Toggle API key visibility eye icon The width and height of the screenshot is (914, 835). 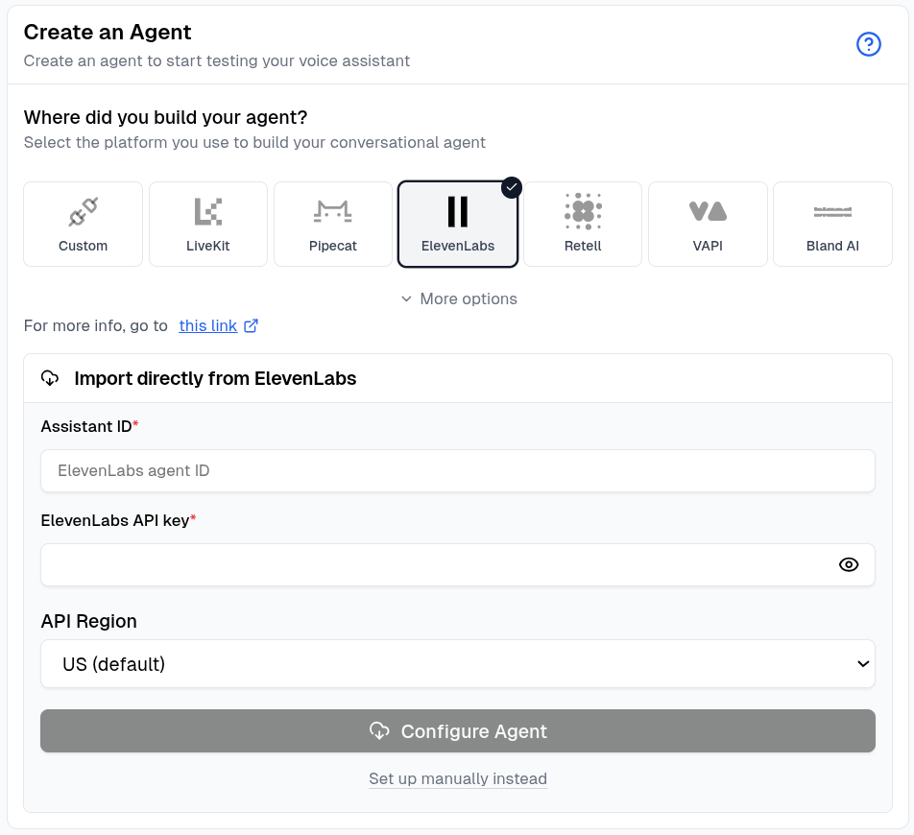click(849, 564)
